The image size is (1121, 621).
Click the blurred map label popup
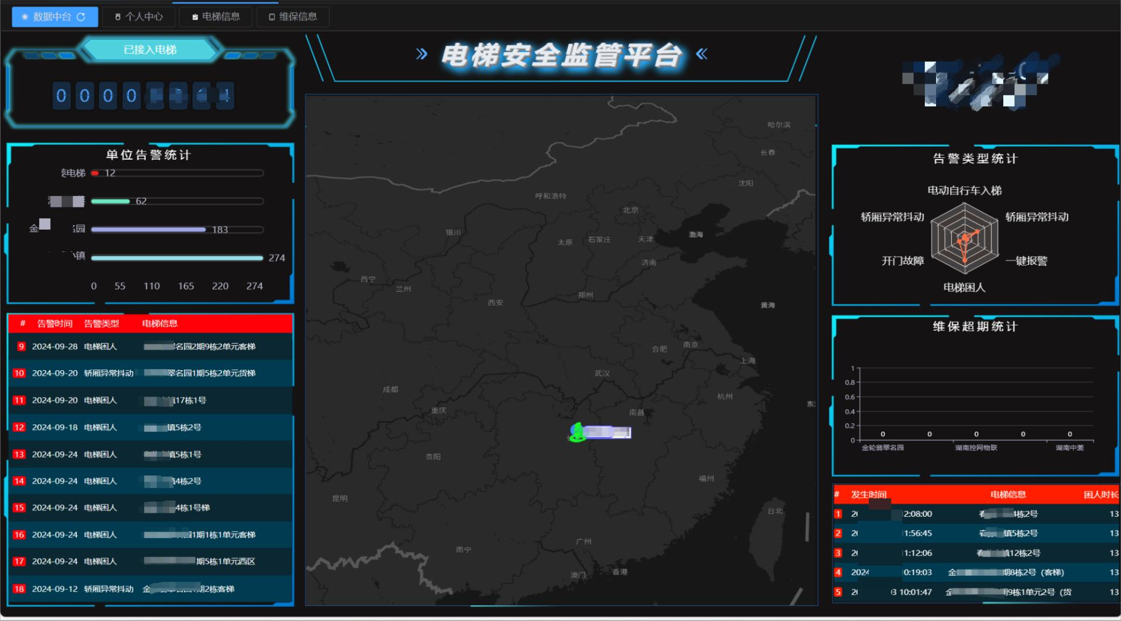[607, 432]
